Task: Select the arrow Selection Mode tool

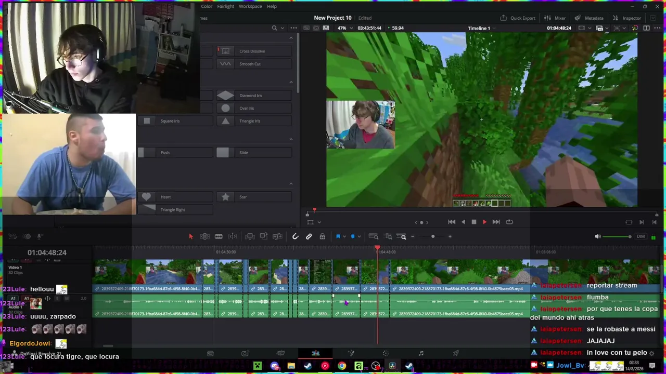Action: pyautogui.click(x=190, y=236)
